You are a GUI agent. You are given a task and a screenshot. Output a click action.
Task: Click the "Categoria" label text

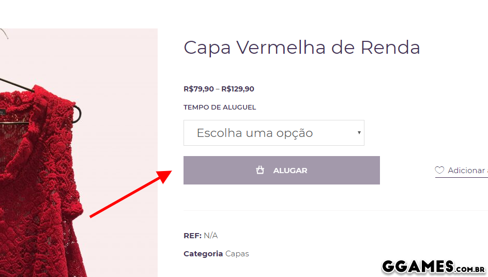203,254
